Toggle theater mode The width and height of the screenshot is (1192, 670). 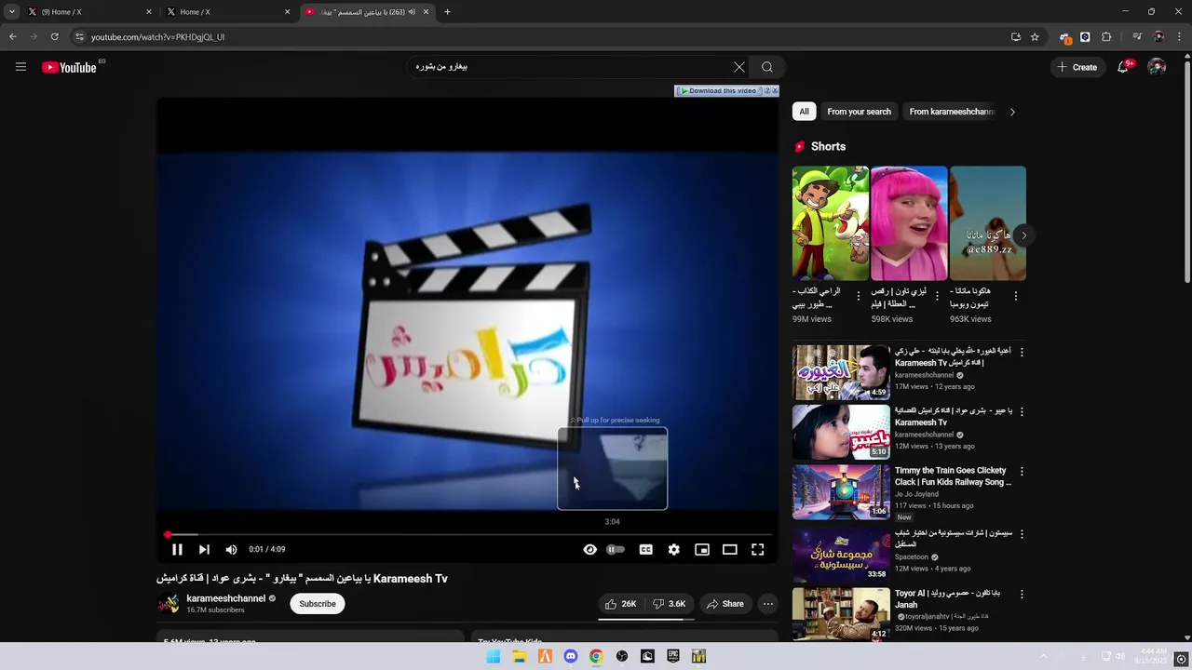(730, 549)
